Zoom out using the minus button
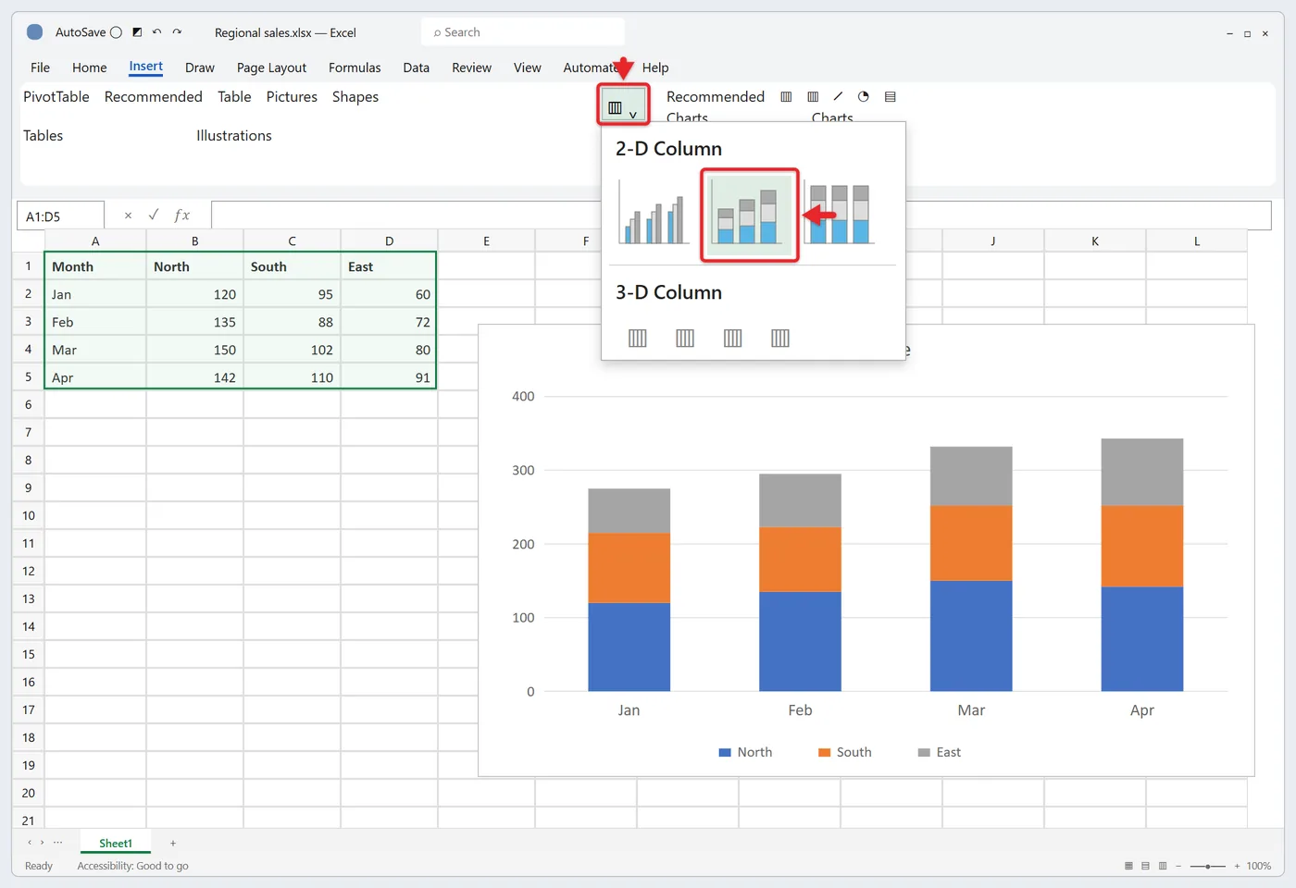 tap(1178, 866)
